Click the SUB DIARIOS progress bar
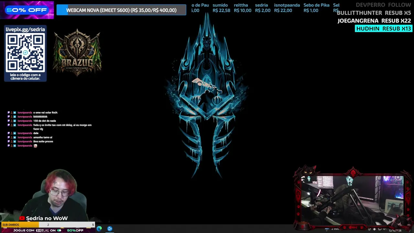 tap(48, 225)
